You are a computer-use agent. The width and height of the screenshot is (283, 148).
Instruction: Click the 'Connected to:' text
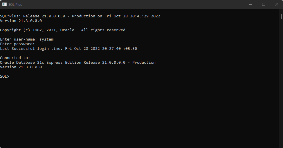[x=15, y=58]
